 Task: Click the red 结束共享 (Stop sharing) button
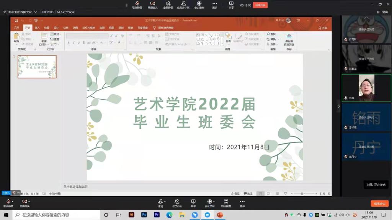pyautogui.click(x=260, y=5)
